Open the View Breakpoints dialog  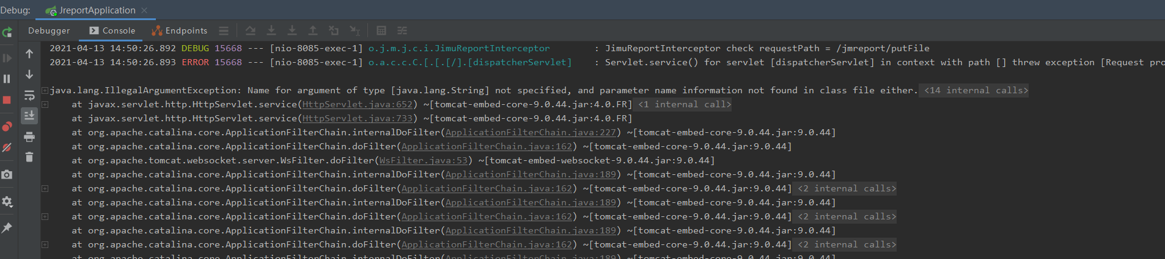coord(7,126)
